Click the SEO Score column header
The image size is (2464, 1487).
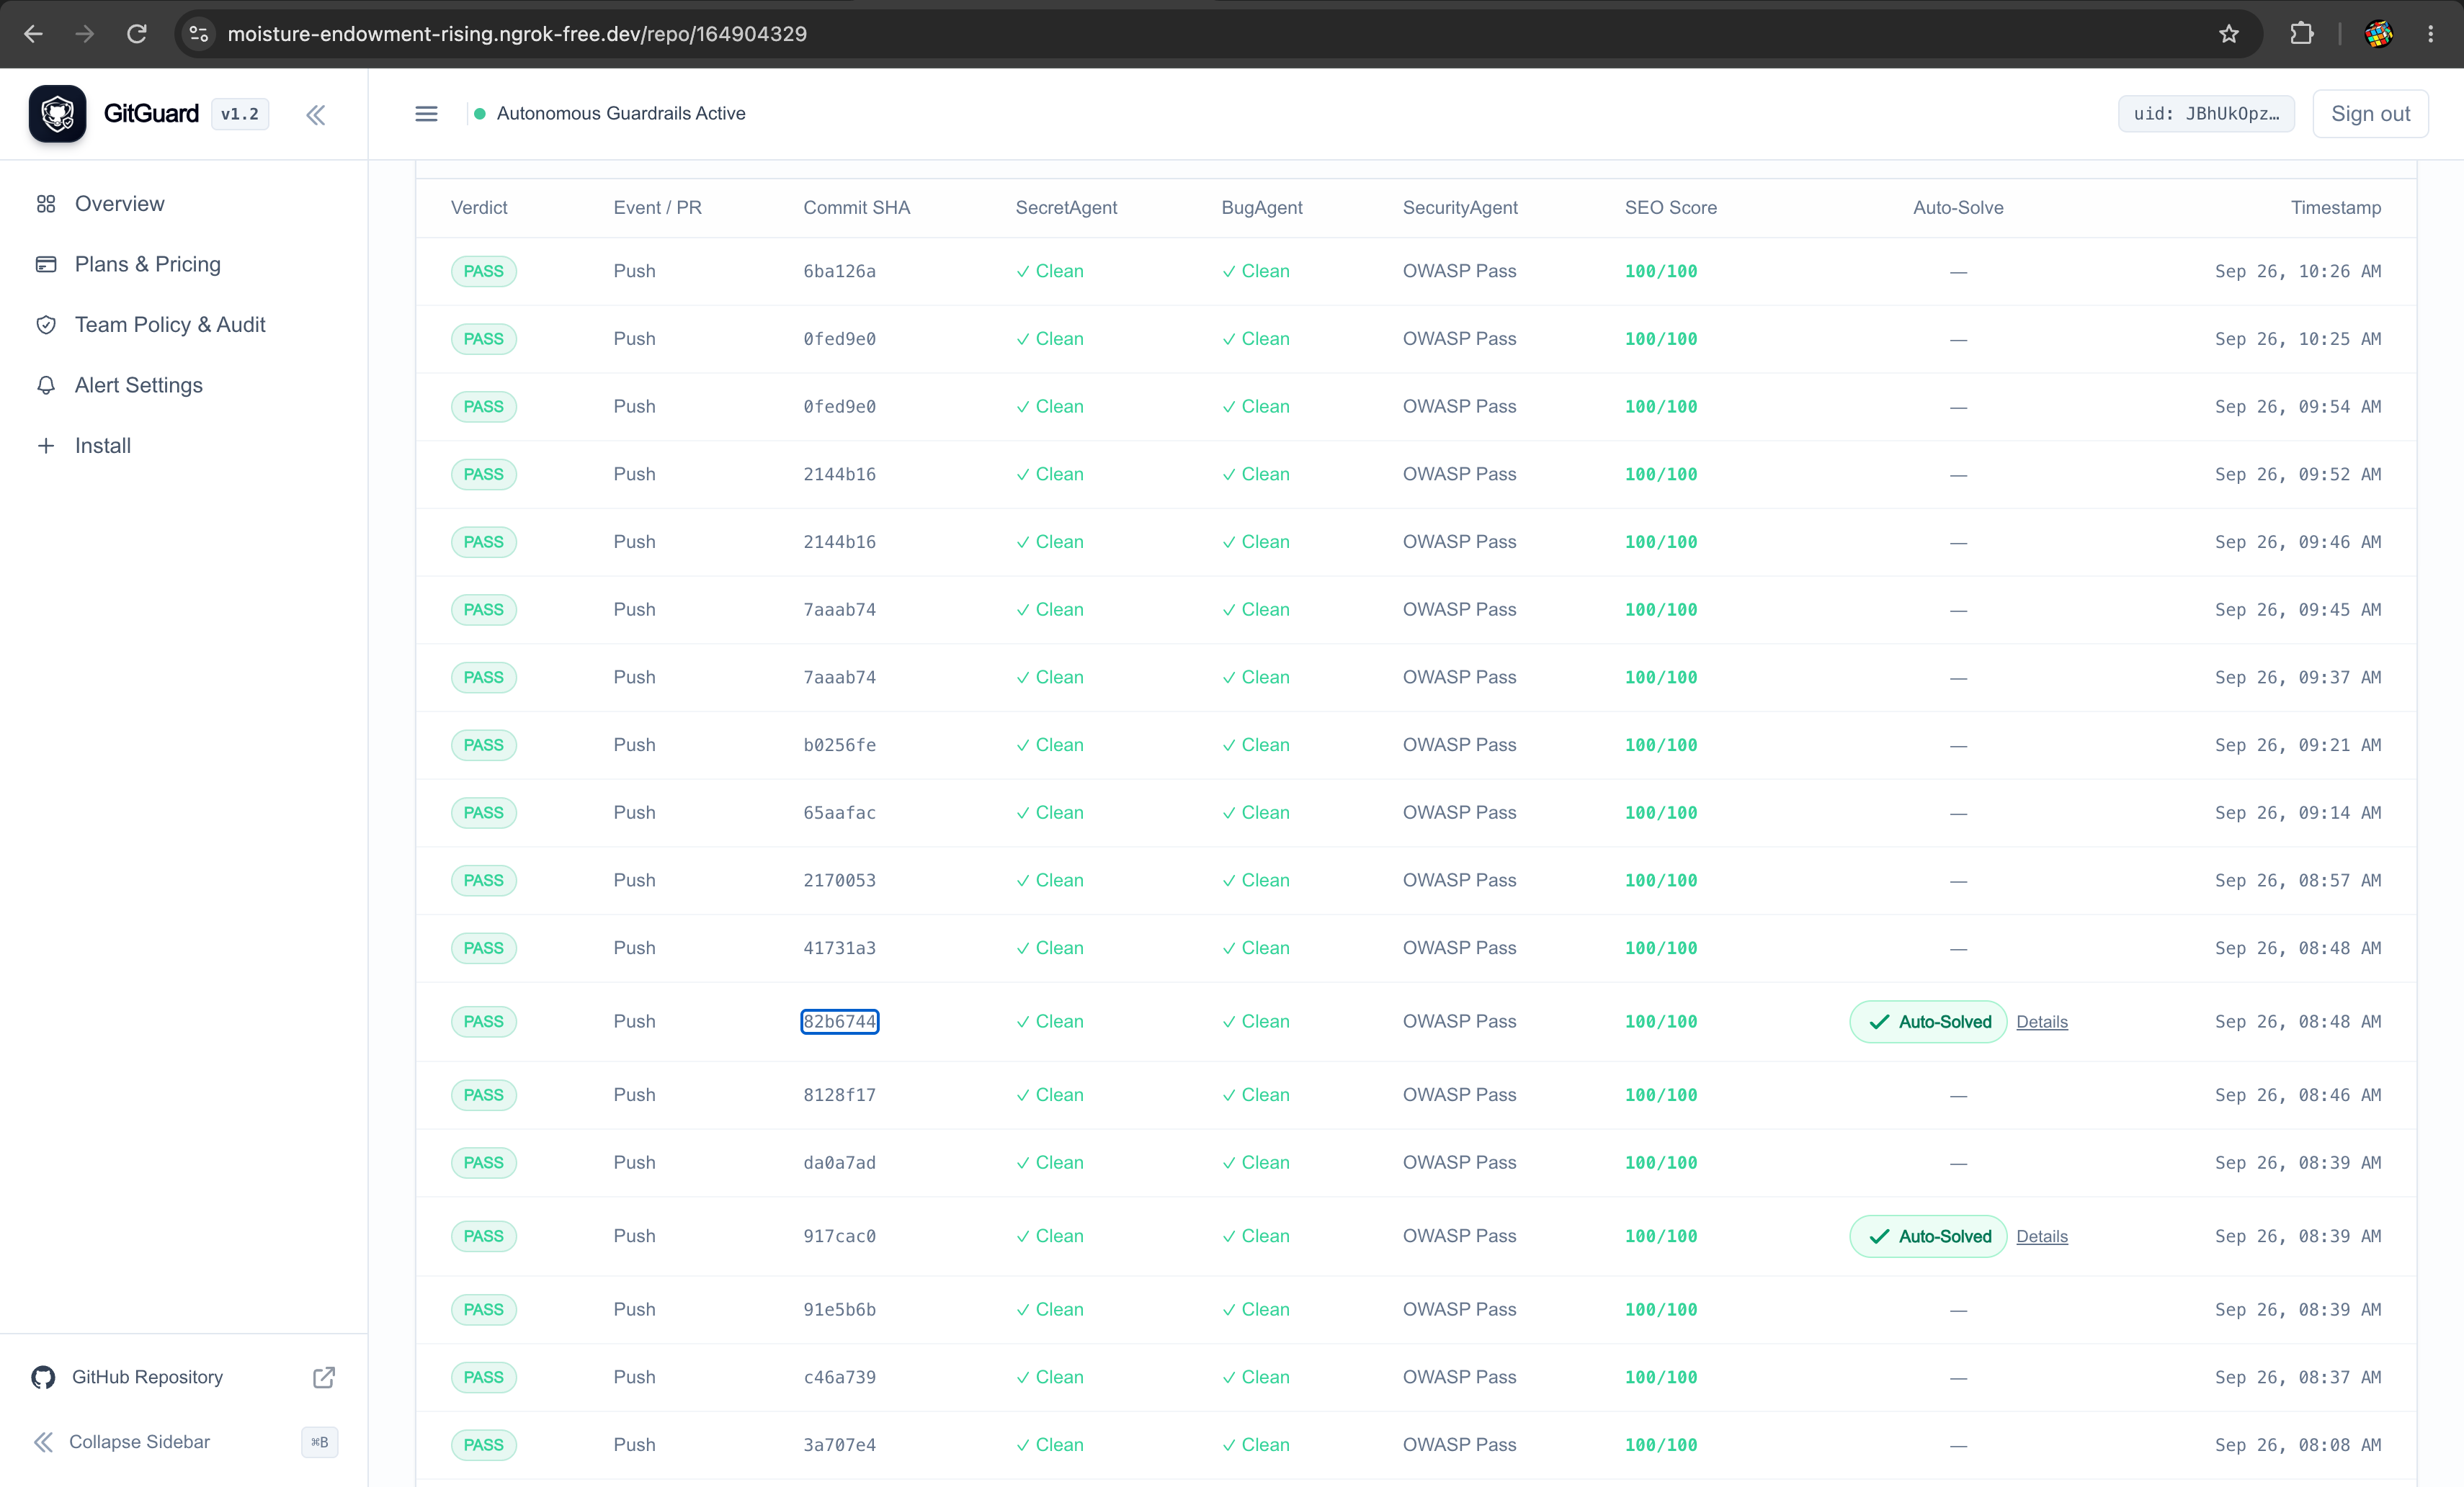pyautogui.click(x=1670, y=208)
